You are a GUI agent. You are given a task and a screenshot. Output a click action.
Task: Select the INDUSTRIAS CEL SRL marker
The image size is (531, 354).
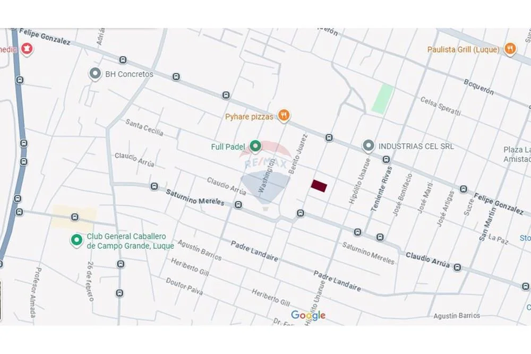click(368, 146)
